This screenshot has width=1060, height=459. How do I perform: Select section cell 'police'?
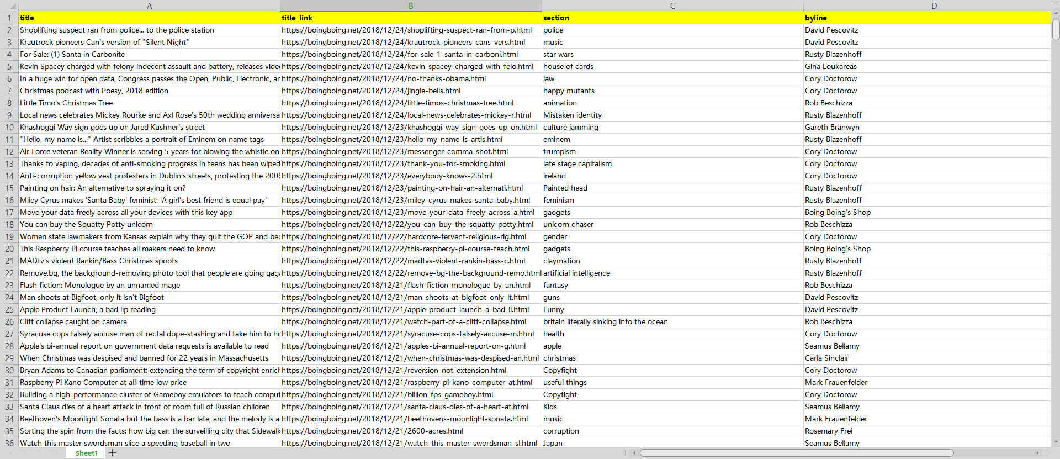[x=672, y=30]
